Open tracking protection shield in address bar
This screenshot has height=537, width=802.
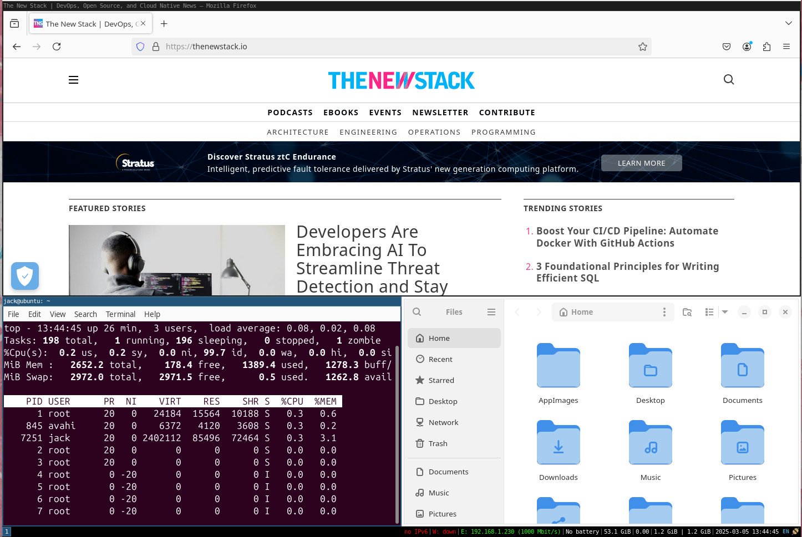tap(140, 47)
